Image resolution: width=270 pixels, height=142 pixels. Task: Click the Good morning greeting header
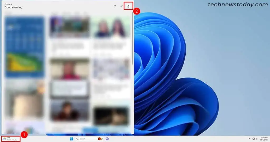click(x=13, y=7)
